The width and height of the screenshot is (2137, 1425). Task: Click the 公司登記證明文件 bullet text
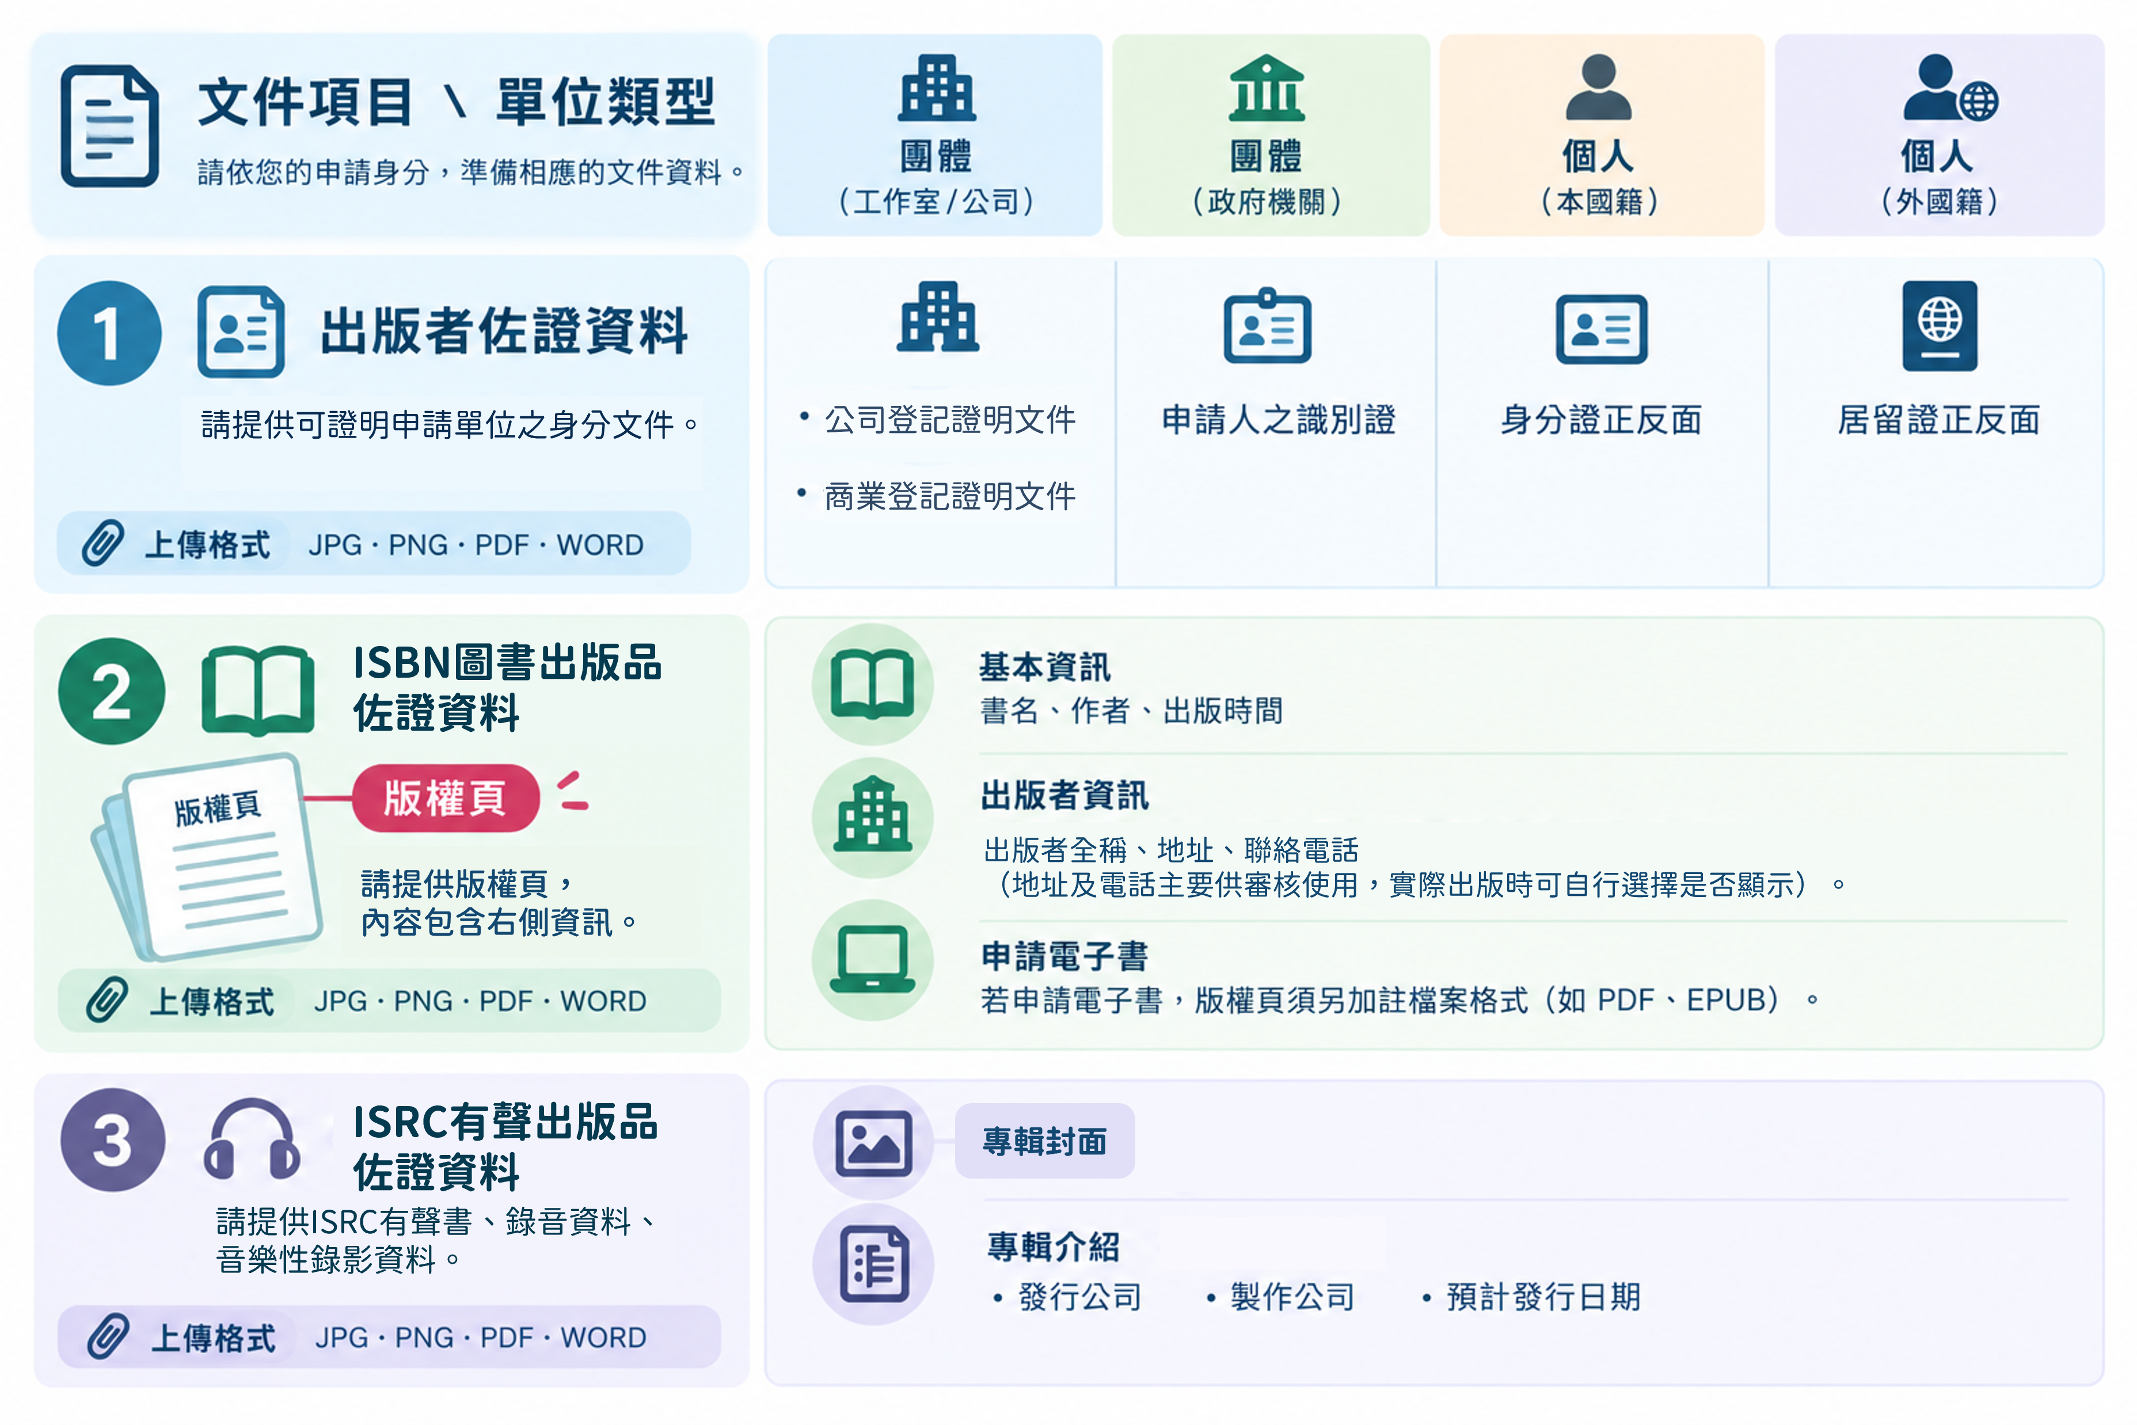[x=949, y=419]
